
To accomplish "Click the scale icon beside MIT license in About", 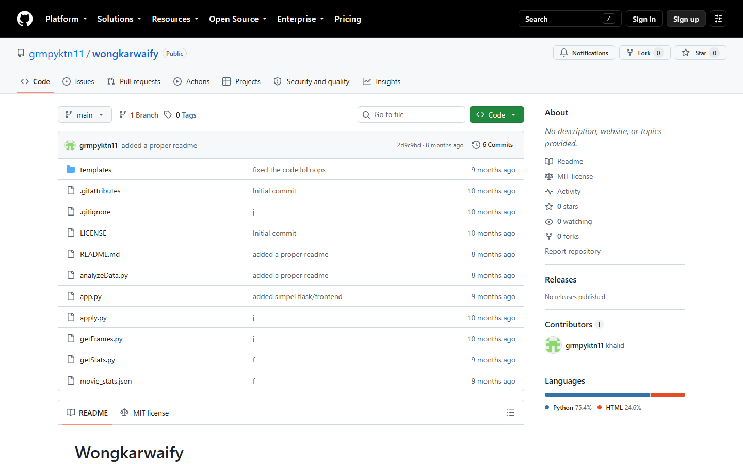I will 549,176.
